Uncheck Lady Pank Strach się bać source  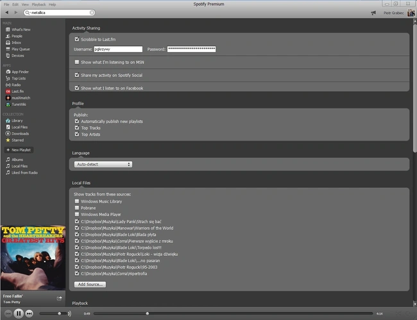[77, 221]
